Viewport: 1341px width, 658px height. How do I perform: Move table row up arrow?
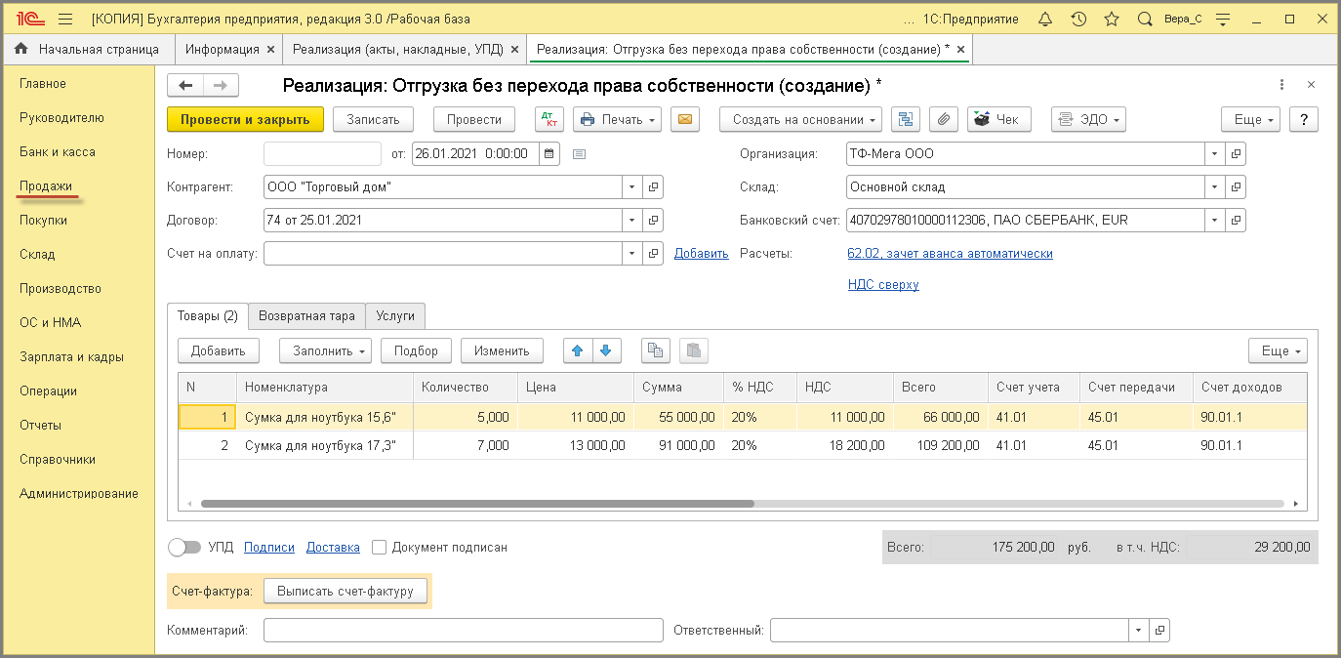pos(577,350)
